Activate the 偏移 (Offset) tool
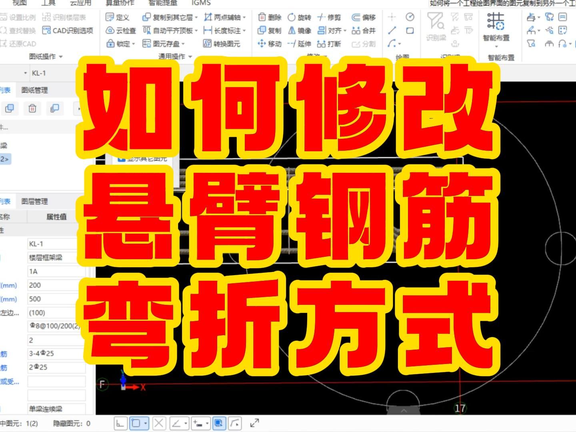Image resolution: width=576 pixels, height=432 pixels. 368,18
